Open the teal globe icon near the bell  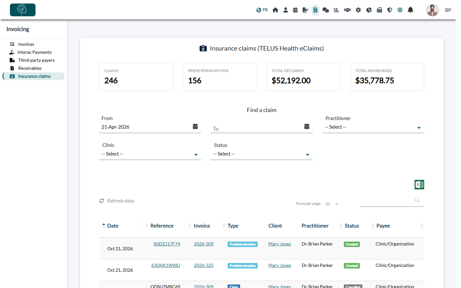pos(400,10)
